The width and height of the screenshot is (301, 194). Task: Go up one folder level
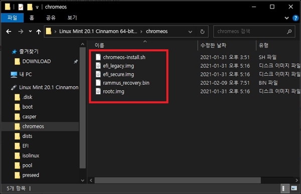[39, 32]
